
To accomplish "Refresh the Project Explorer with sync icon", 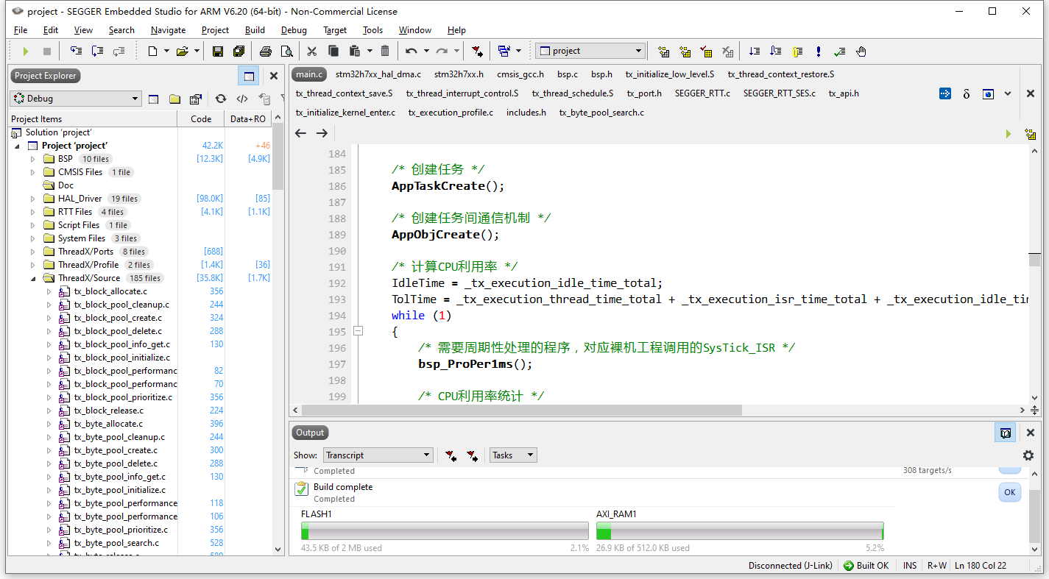I will [x=220, y=99].
